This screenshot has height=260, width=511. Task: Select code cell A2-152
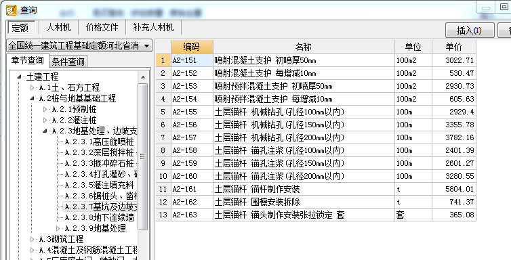[192, 73]
